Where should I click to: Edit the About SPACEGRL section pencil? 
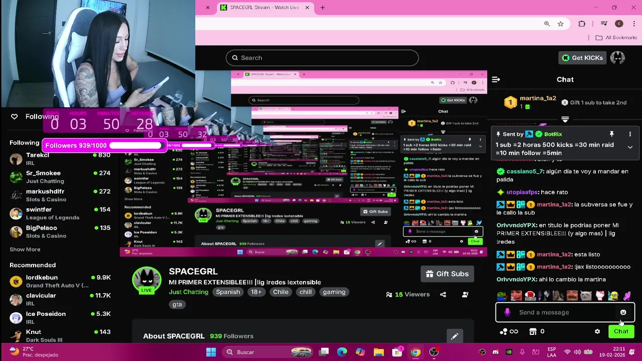(454, 336)
